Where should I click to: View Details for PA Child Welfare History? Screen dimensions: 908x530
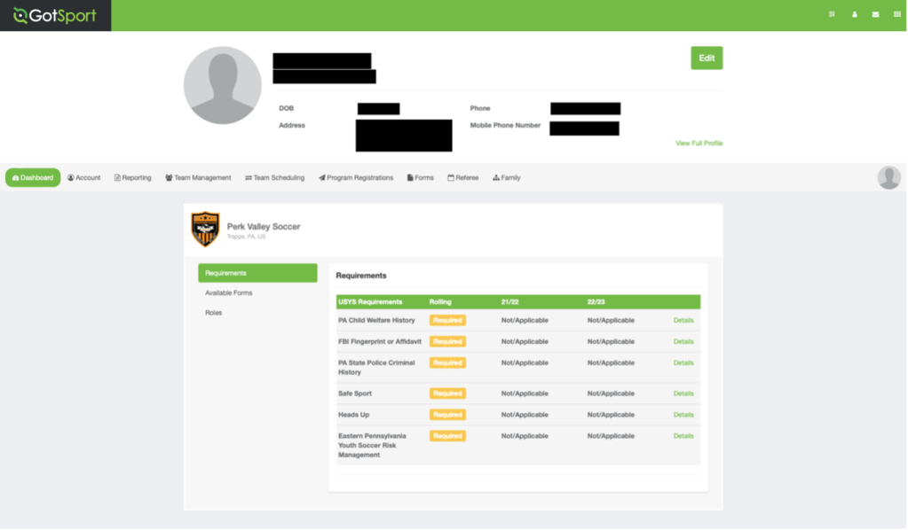(x=683, y=320)
